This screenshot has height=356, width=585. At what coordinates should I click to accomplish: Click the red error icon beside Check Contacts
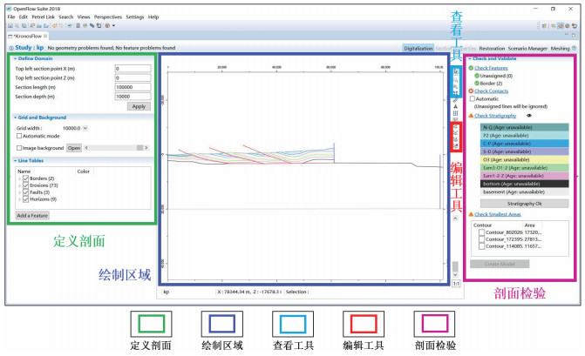click(472, 91)
